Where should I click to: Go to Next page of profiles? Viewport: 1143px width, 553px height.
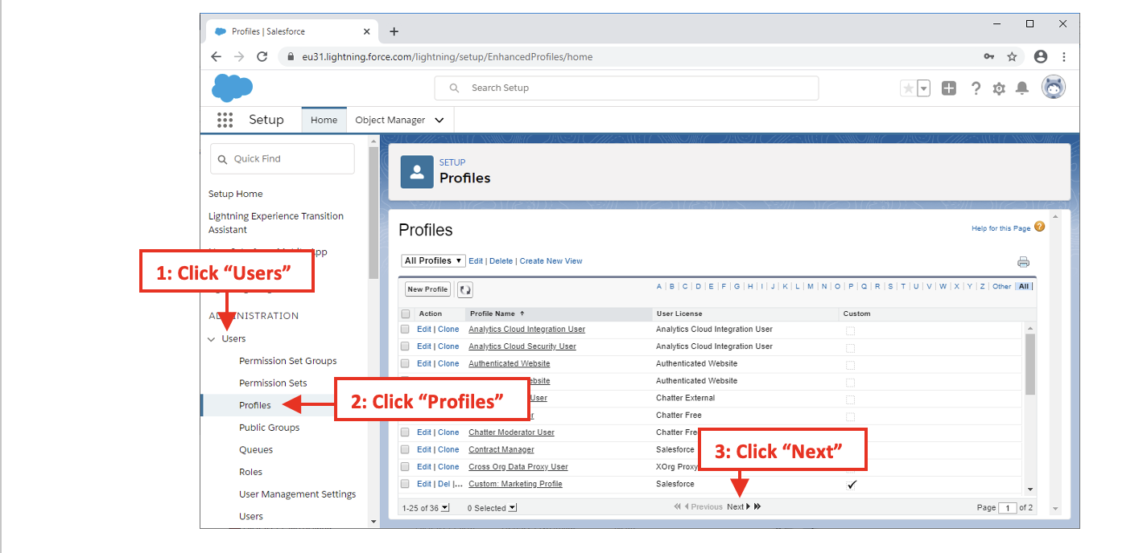point(736,507)
